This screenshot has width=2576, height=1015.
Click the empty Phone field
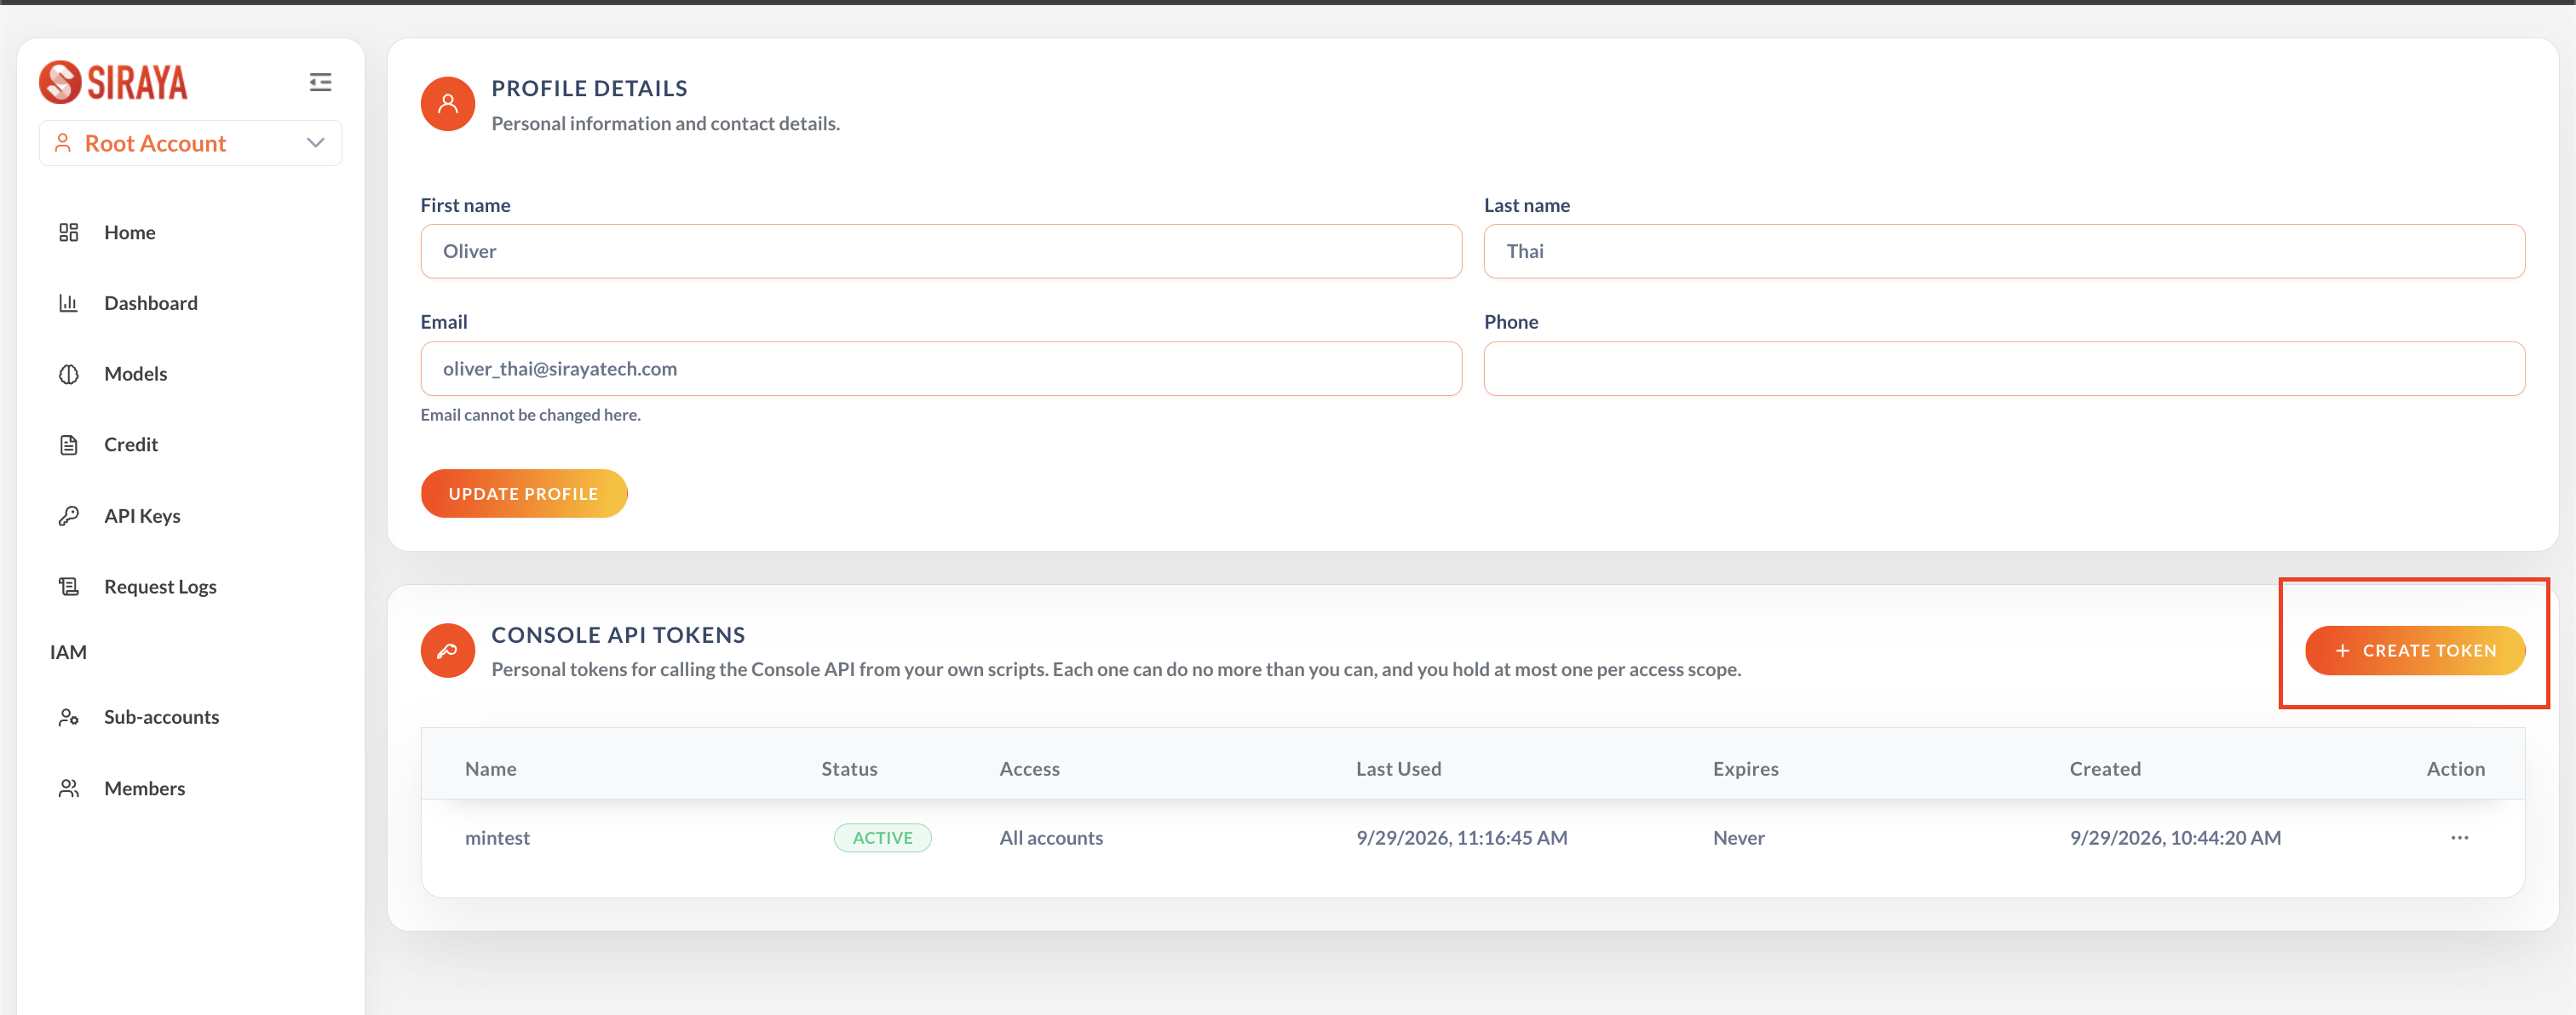[x=2004, y=369]
